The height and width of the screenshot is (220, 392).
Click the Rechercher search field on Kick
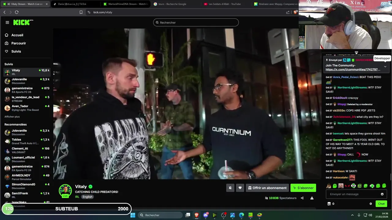[196, 22]
